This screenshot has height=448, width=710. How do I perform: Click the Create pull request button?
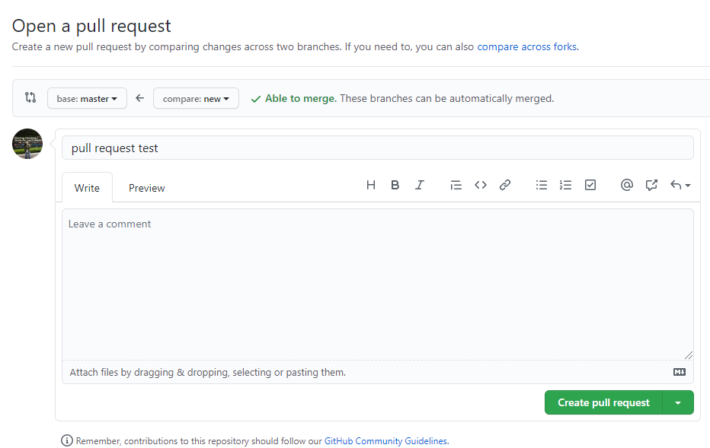603,402
